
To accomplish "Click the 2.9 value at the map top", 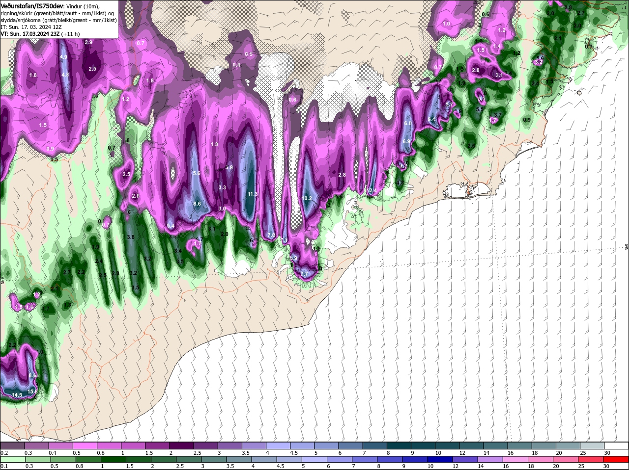I will [x=88, y=43].
